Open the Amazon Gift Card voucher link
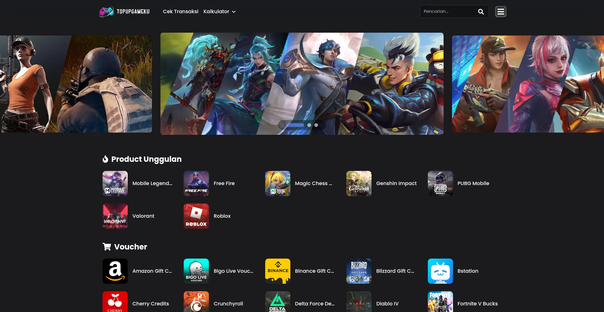 152,271
